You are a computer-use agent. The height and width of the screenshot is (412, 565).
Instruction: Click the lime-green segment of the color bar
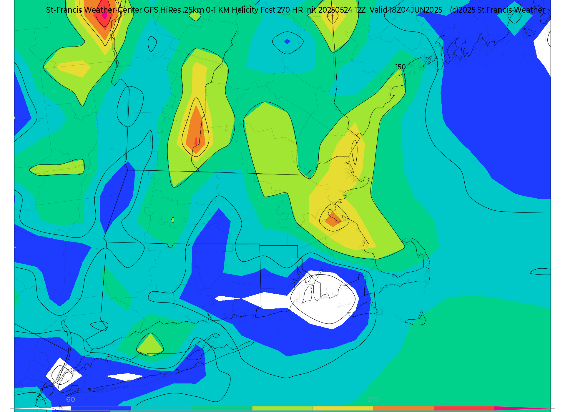pyautogui.click(x=282, y=408)
